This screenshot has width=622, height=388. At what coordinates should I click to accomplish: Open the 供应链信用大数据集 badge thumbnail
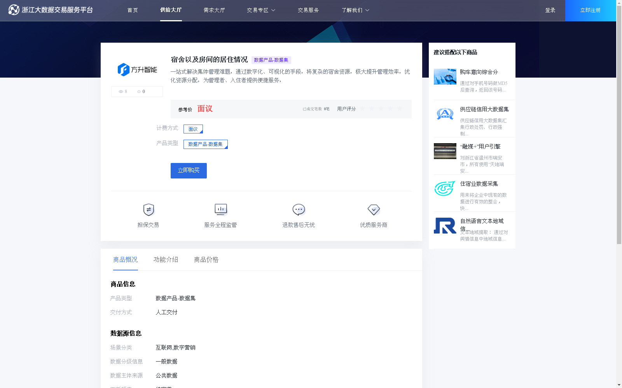point(445,114)
